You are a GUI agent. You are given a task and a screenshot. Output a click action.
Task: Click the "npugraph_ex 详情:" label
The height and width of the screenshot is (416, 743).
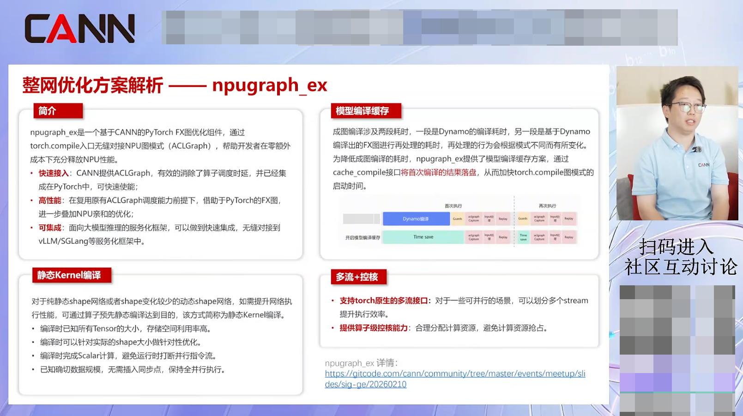tap(361, 363)
